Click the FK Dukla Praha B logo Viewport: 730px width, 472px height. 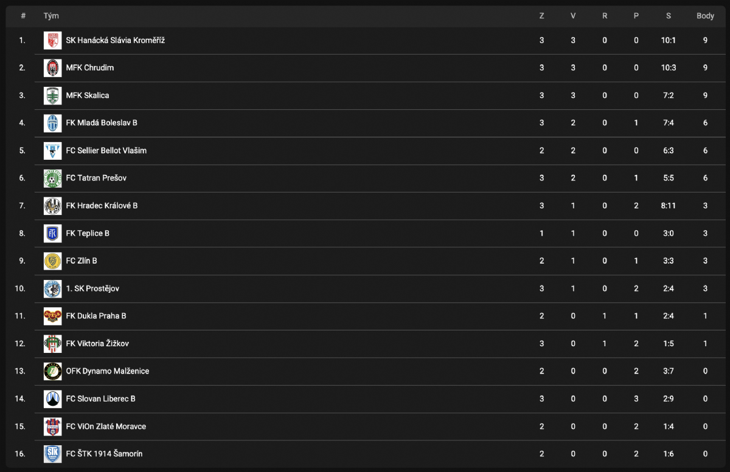pyautogui.click(x=53, y=316)
